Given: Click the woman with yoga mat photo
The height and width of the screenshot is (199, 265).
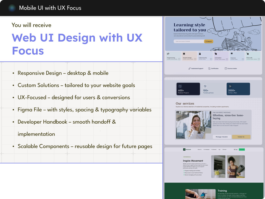Looking at the screenshot, I should click(x=236, y=167).
